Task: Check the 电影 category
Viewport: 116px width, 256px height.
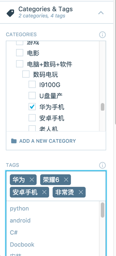Action: pos(20,53)
